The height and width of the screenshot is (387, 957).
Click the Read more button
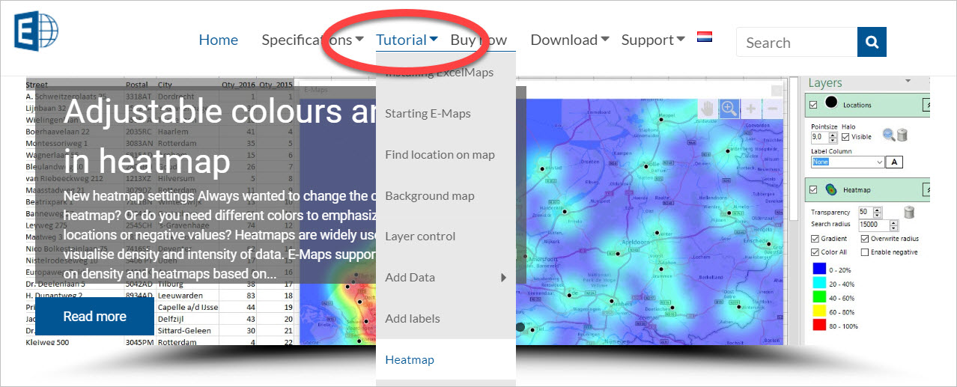(94, 317)
